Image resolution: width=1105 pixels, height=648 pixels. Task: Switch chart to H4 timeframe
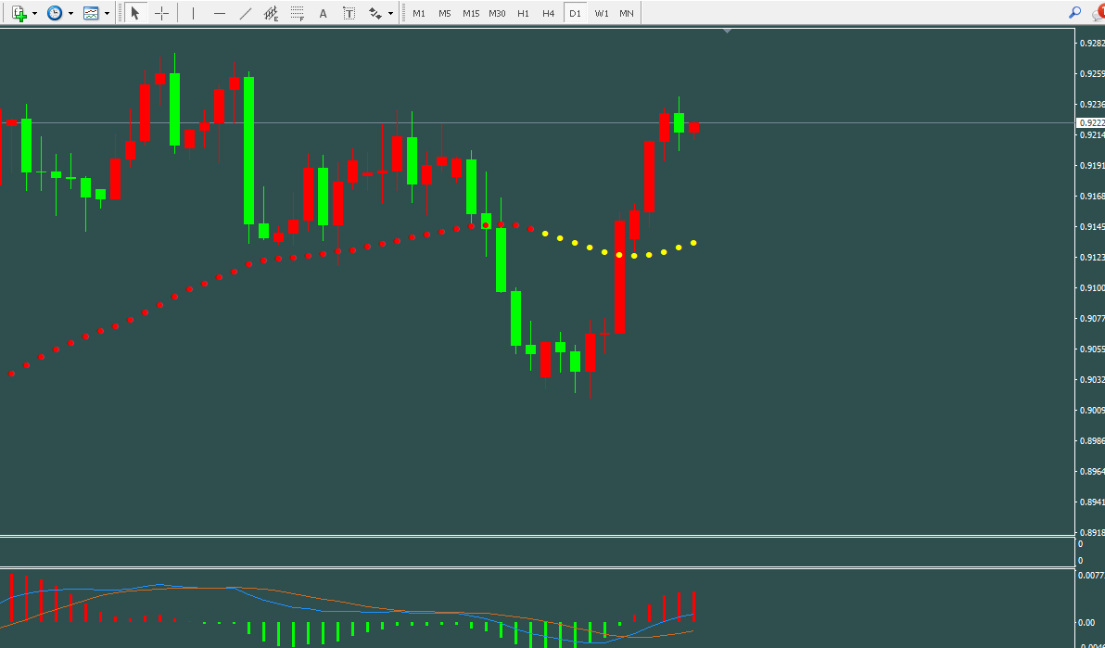pos(549,13)
